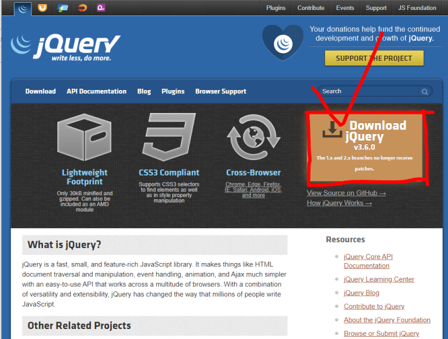This screenshot has width=448, height=339.
Task: Open the jQuery Mobile project icon
Action: tap(63, 8)
